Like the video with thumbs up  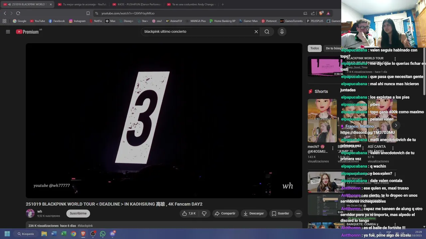[189, 213]
